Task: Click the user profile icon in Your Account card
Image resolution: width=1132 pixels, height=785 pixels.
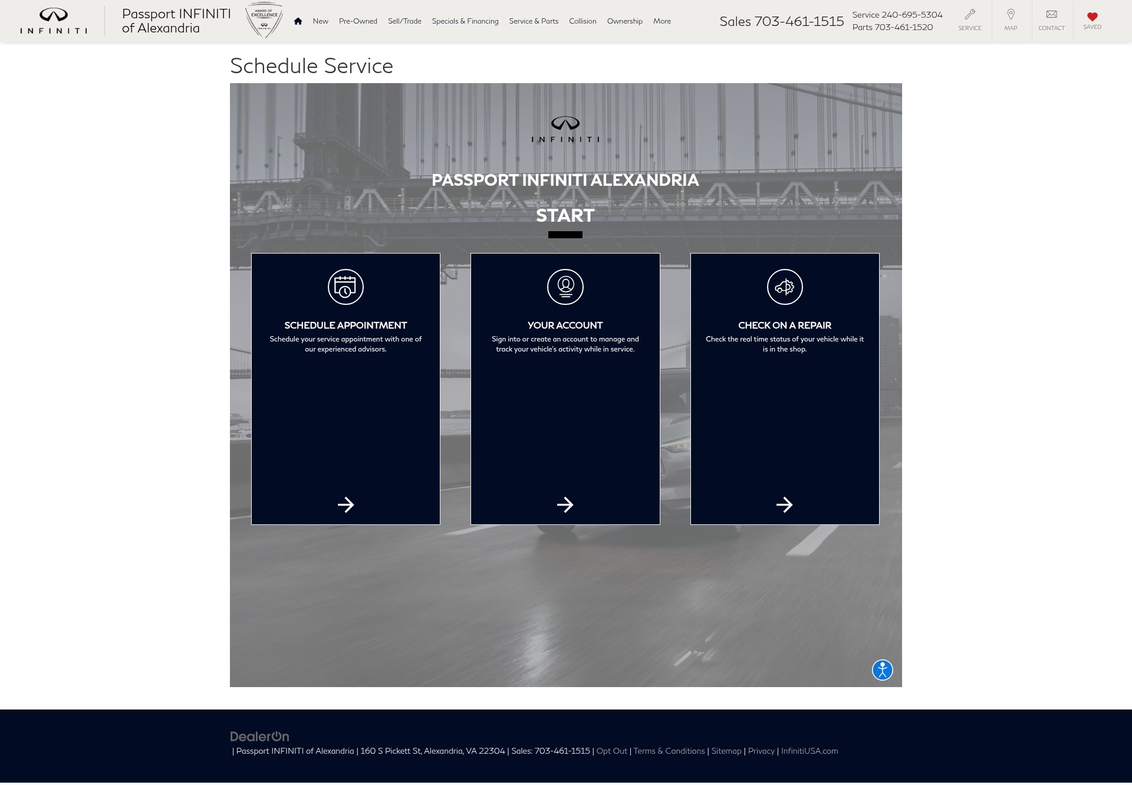Action: pyautogui.click(x=565, y=287)
